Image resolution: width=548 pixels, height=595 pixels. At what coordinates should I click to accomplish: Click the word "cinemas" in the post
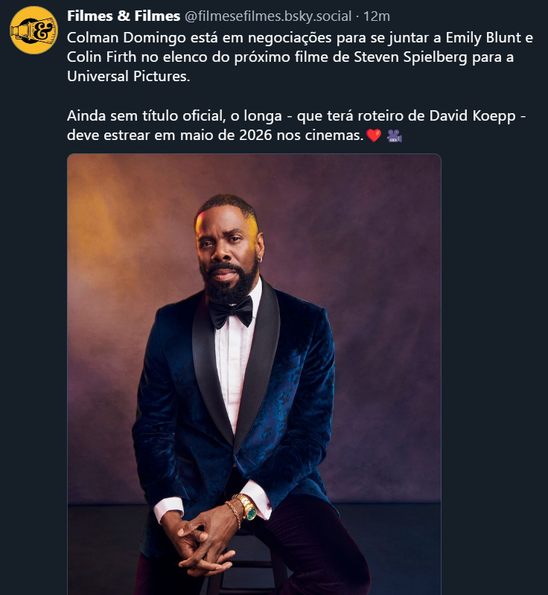(338, 136)
